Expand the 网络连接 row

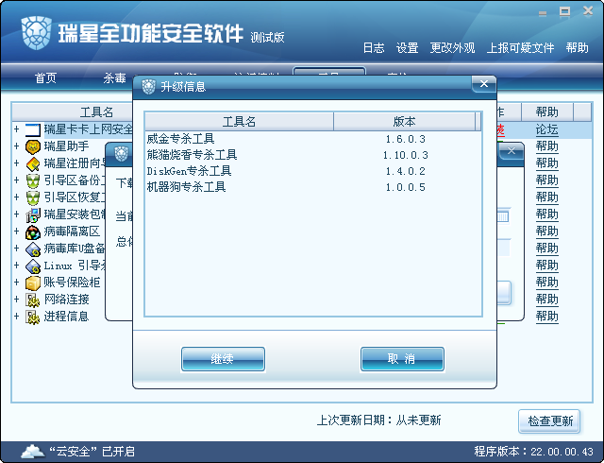pos(17,299)
